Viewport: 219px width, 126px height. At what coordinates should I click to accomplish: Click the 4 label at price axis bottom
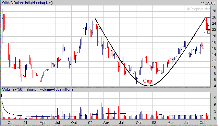coord(215,86)
